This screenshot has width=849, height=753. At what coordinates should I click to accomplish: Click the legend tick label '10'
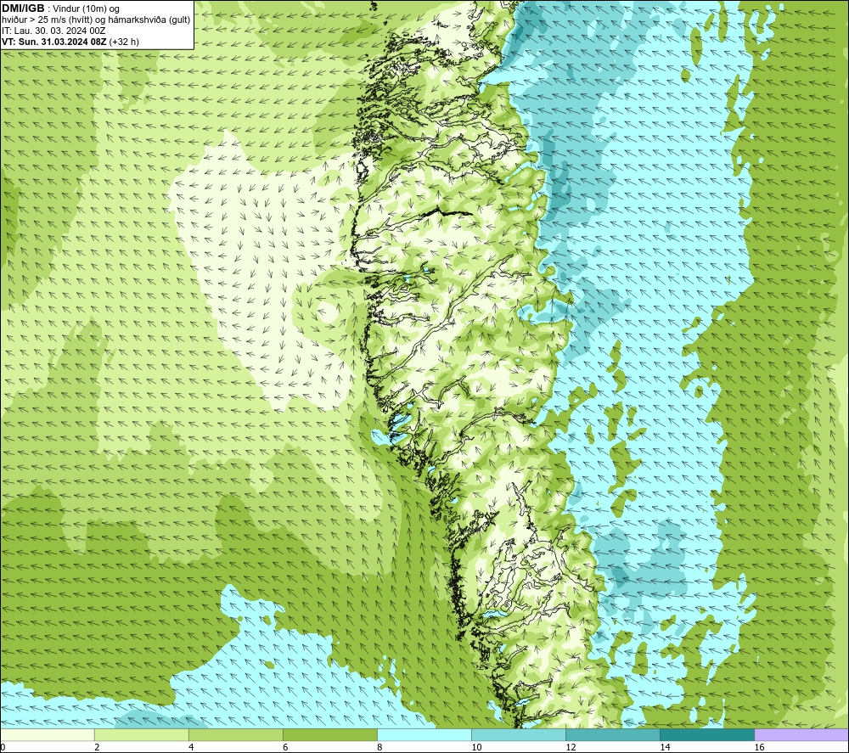point(476,747)
